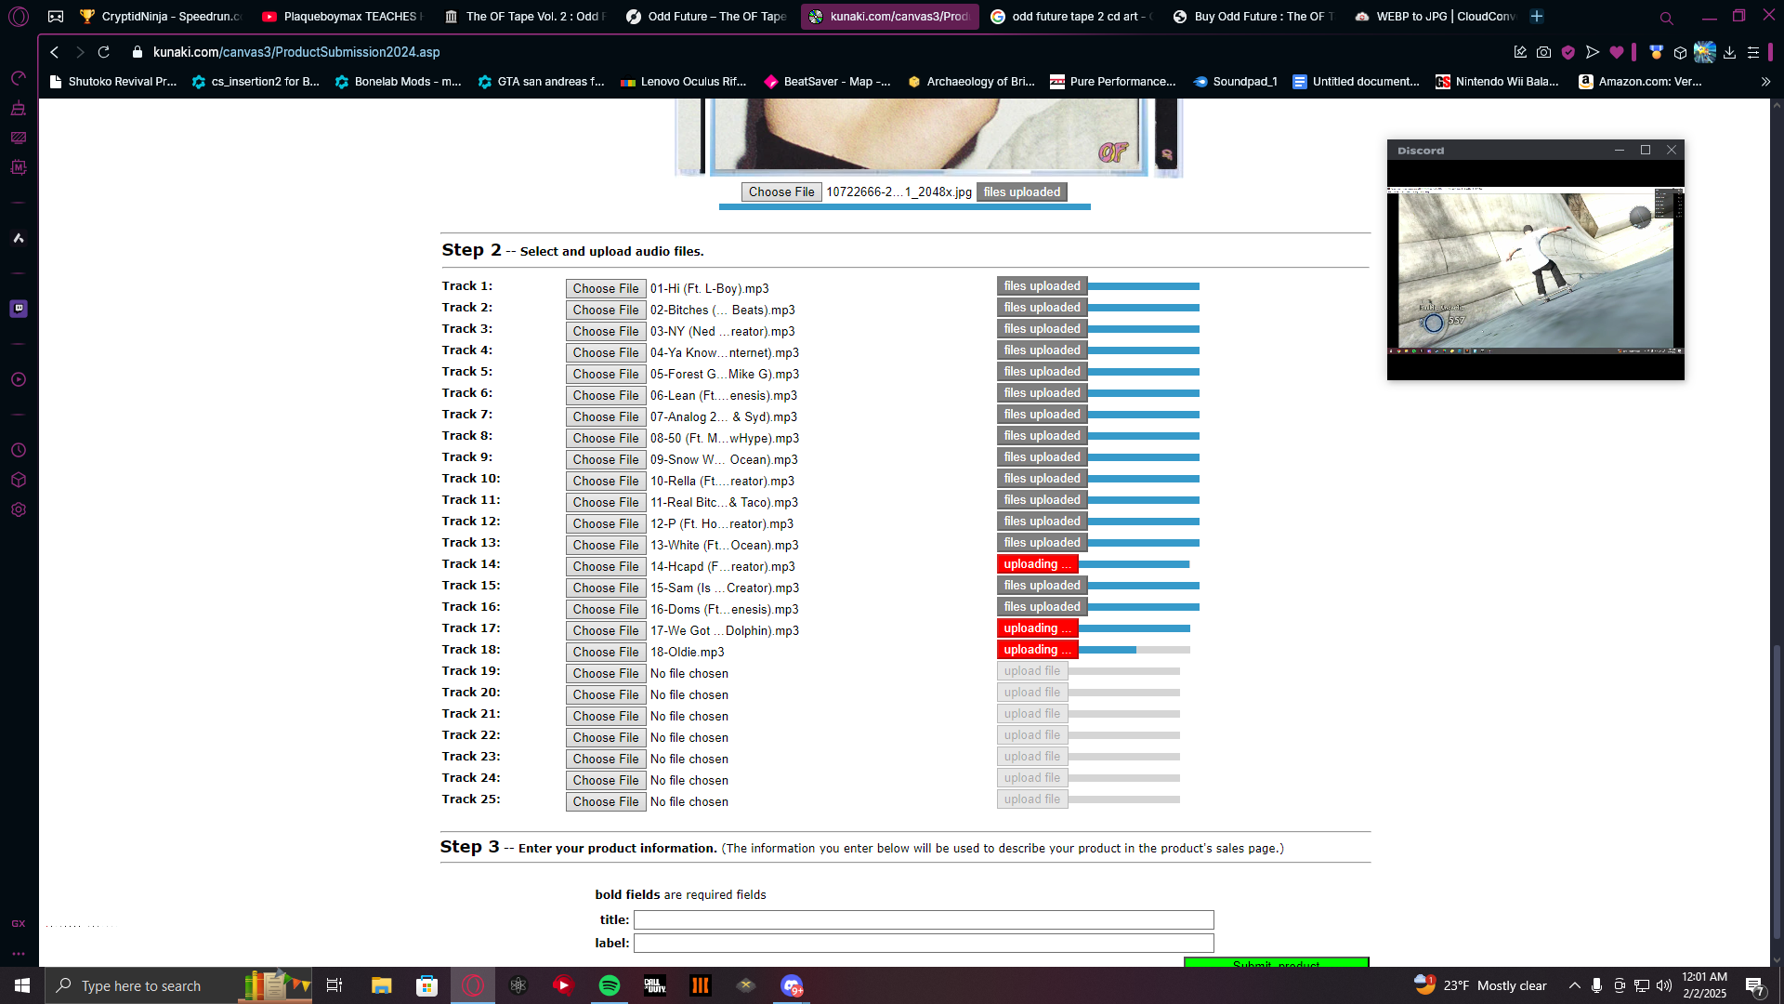Open Twitch icon in Opera sidebar
The height and width of the screenshot is (1004, 1784).
(19, 309)
